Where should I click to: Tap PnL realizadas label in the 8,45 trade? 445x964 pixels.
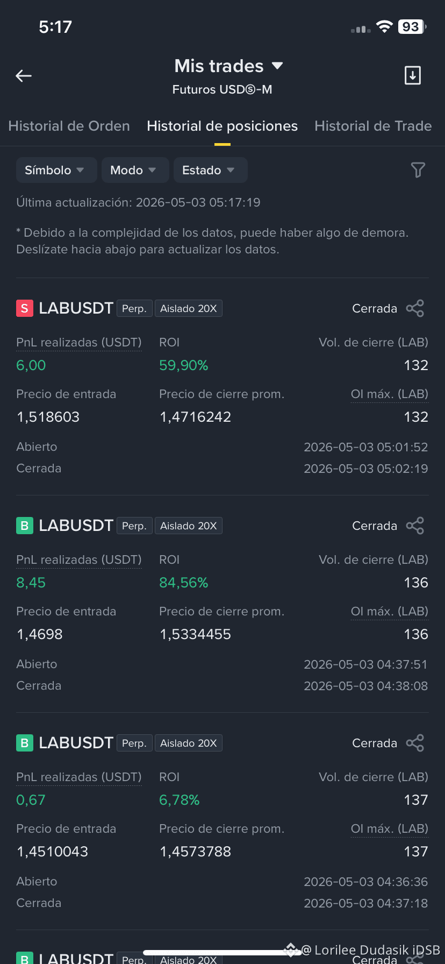[79, 559]
